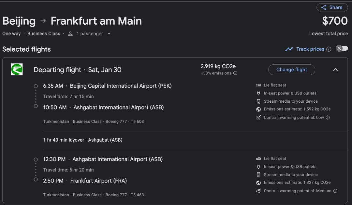Click the Stream media icon for first flight
This screenshot has height=205, width=352.
click(258, 101)
